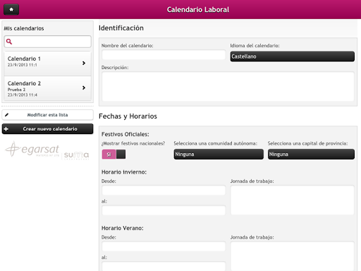Click the Horario invierno Desde field

click(x=164, y=191)
